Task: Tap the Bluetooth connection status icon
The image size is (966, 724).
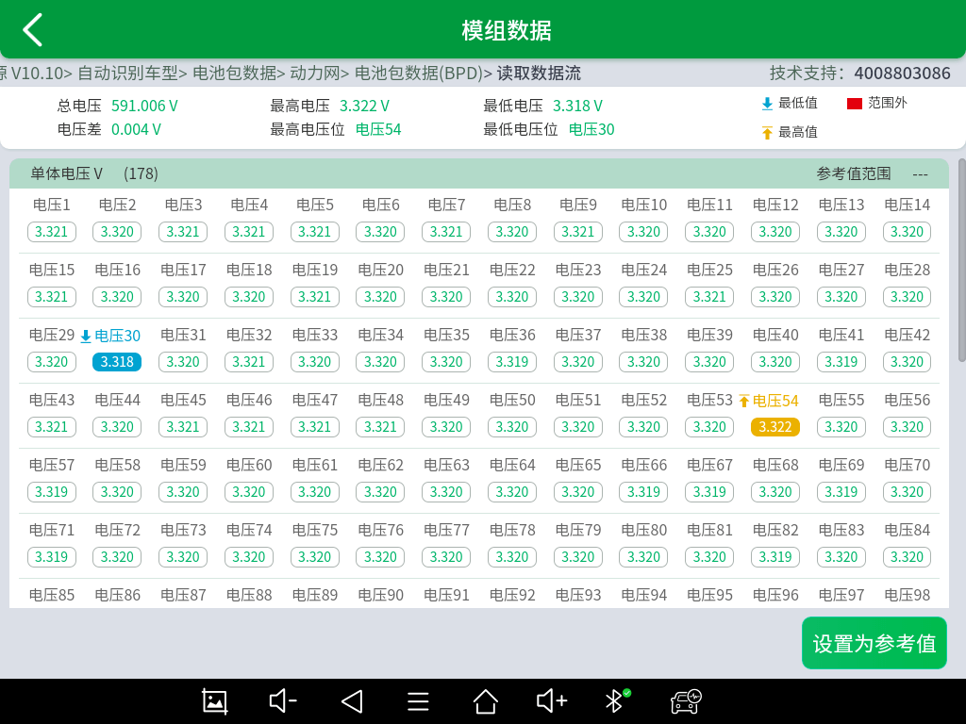Action: coord(617,700)
